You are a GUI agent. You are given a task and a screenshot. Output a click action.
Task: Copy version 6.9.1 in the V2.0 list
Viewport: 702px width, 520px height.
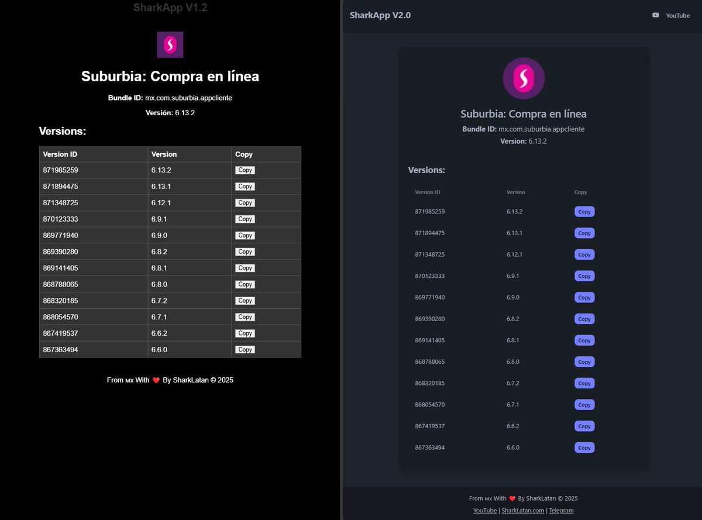coord(584,276)
